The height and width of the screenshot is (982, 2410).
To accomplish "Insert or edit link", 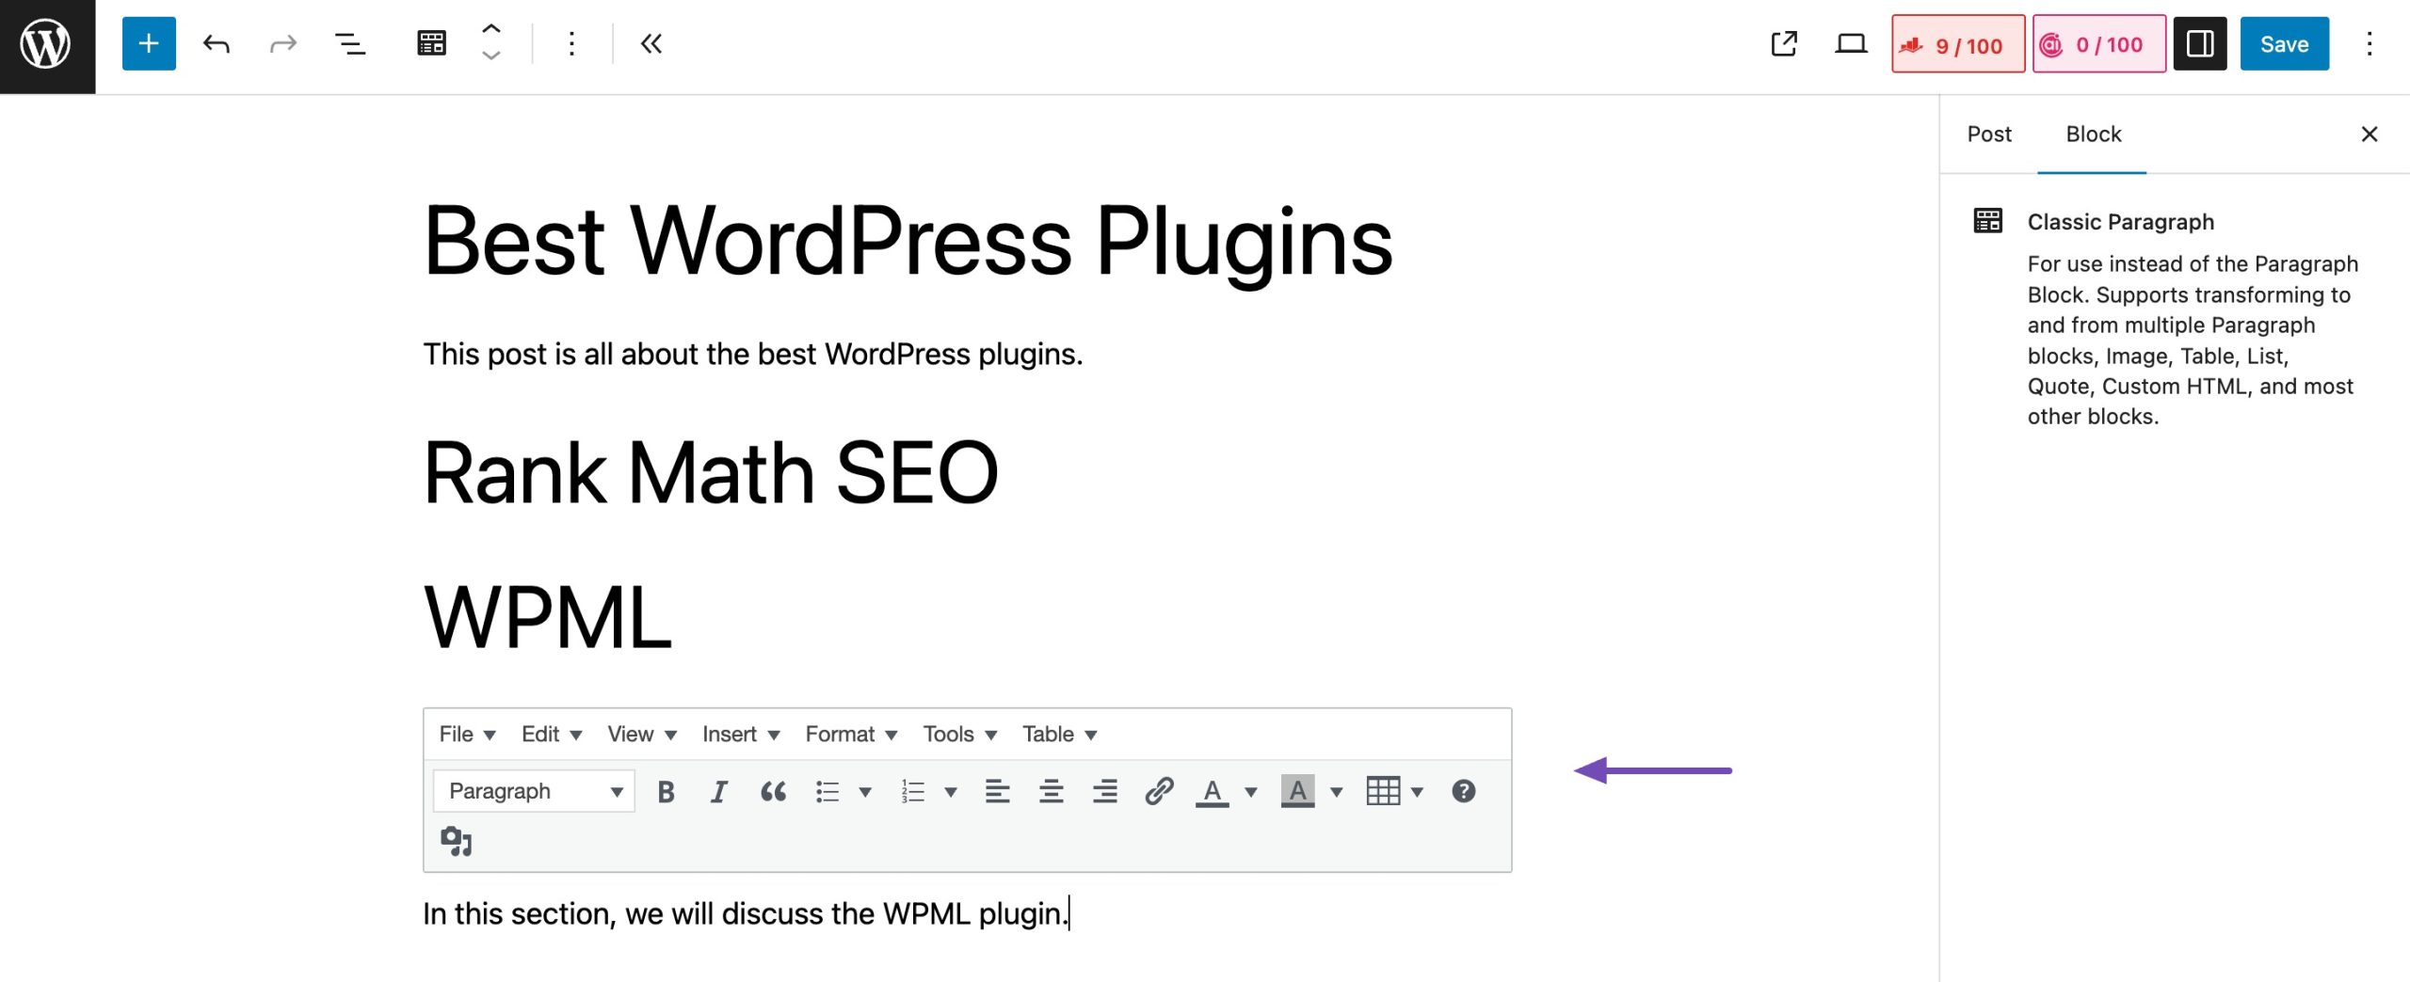I will (1159, 792).
